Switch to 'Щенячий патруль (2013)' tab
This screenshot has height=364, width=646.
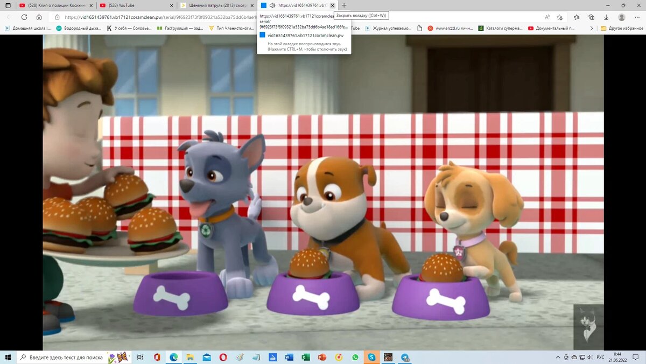coord(216,5)
